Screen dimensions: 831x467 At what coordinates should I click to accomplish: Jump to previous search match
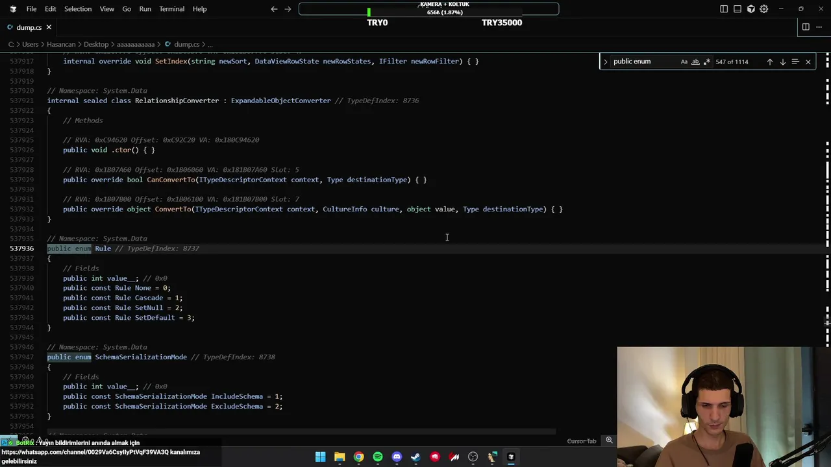pos(770,62)
